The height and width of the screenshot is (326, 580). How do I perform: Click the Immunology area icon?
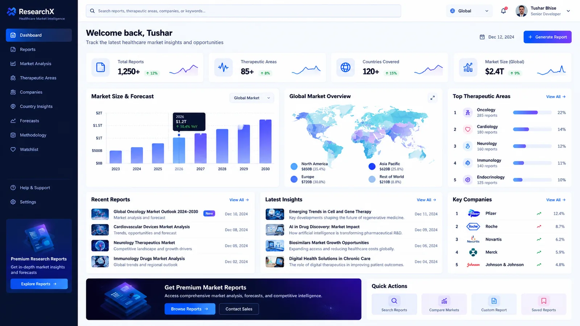point(468,163)
